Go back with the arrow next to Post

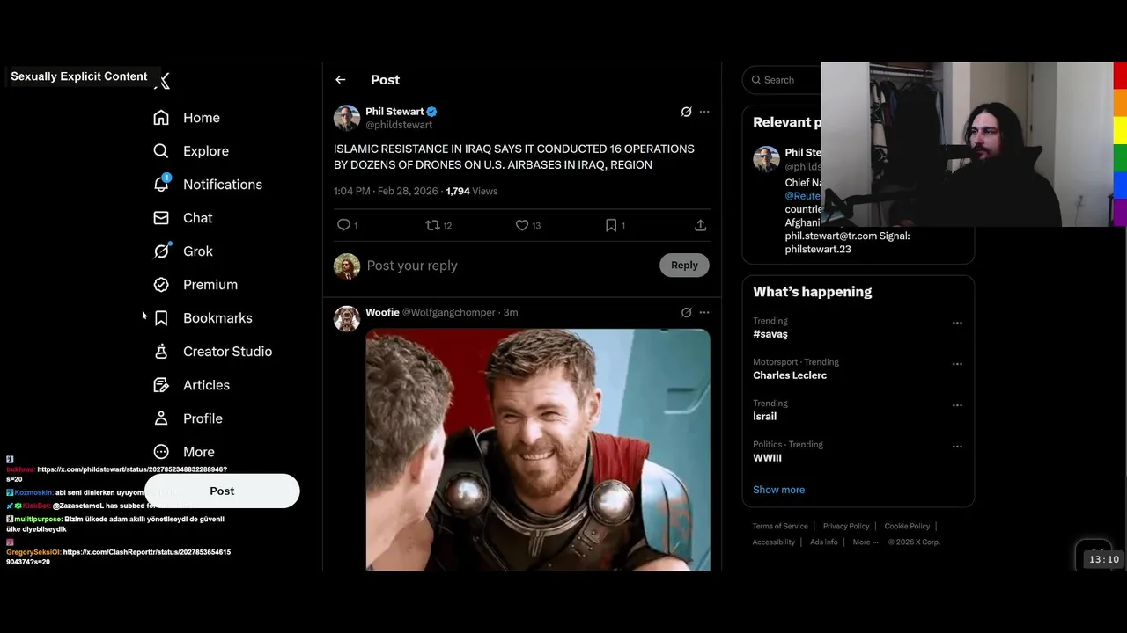click(341, 80)
